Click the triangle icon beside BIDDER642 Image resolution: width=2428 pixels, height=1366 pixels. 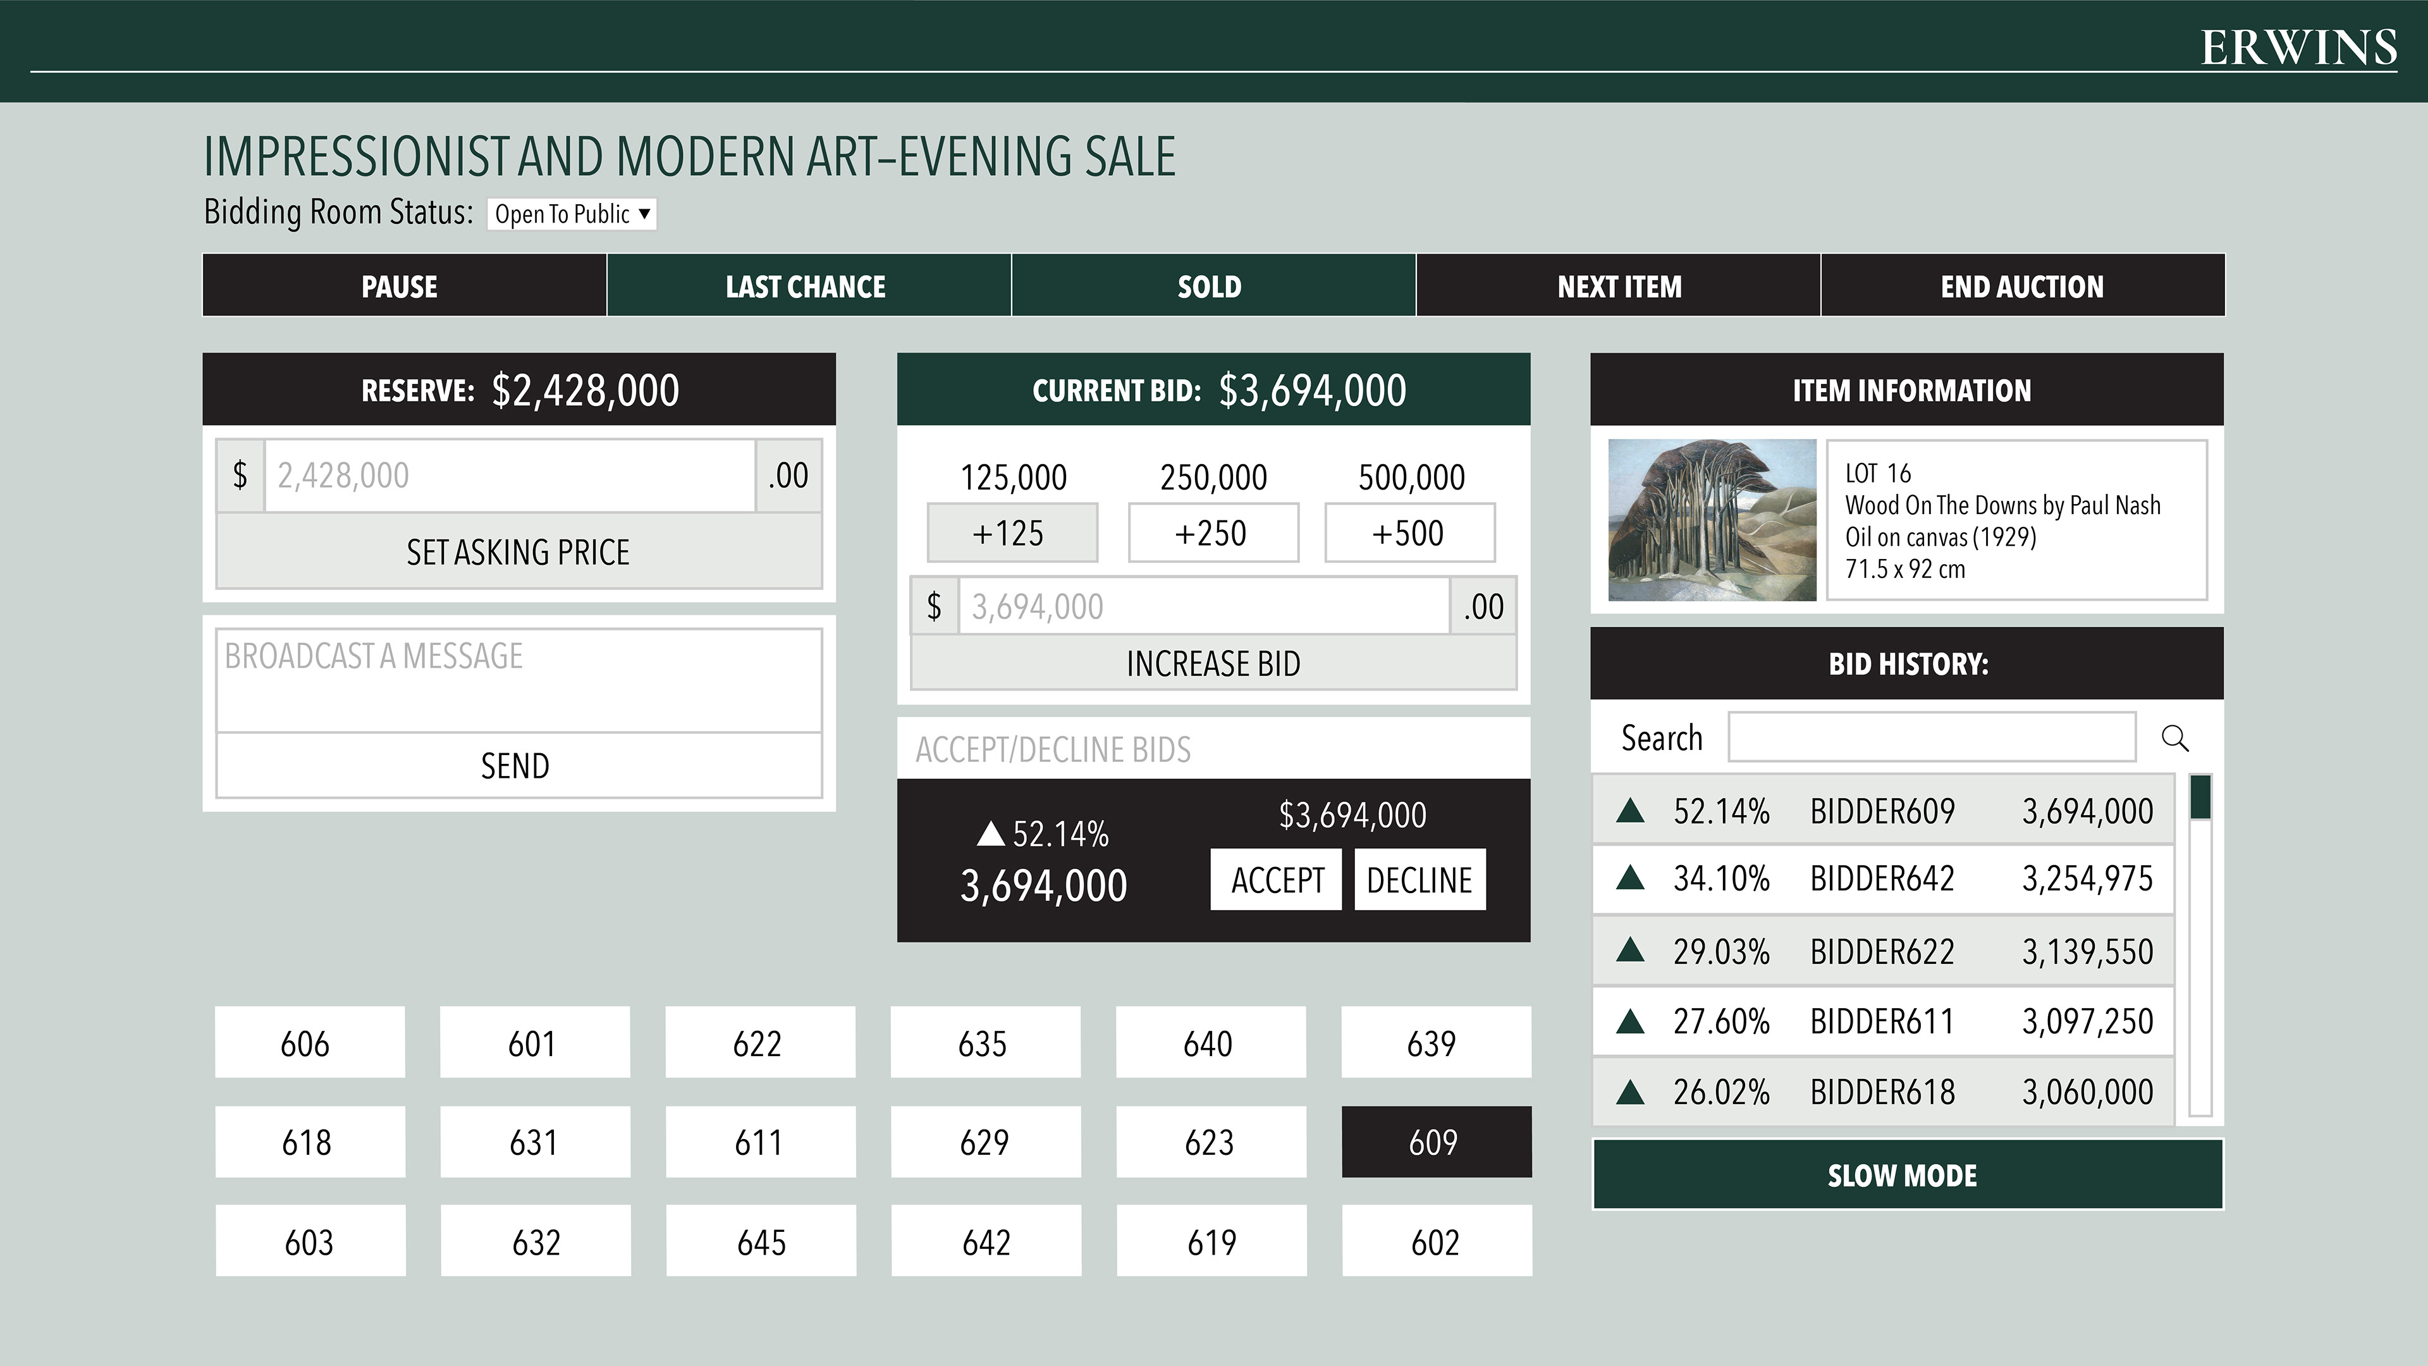coord(1631,878)
